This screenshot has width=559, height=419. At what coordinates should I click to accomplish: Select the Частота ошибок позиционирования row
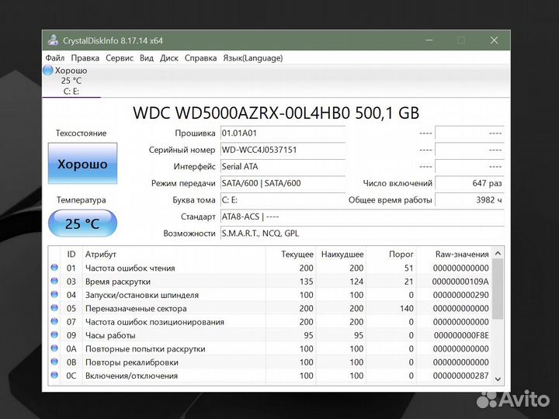point(270,322)
